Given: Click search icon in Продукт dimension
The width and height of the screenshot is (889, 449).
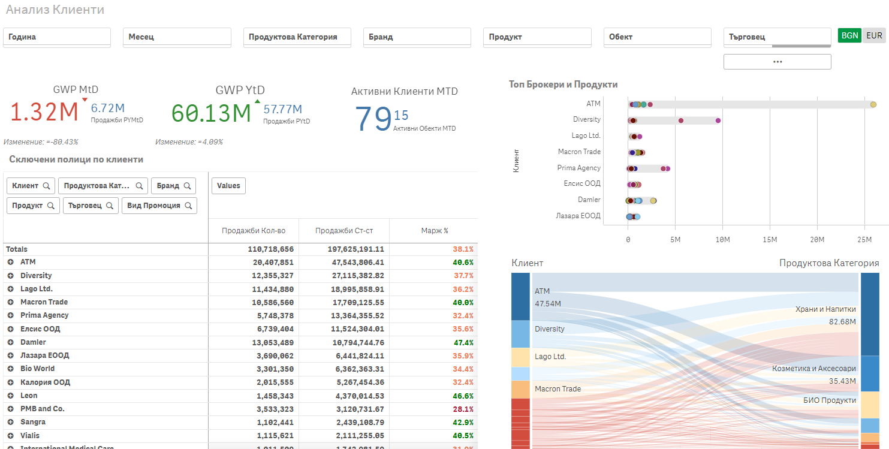Looking at the screenshot, I should [x=51, y=206].
